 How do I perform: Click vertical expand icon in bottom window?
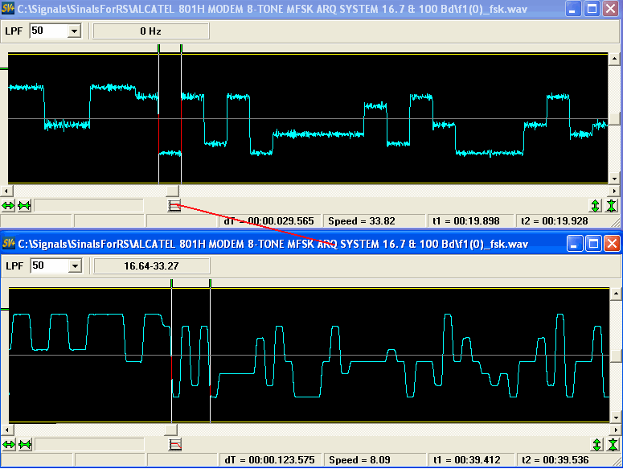596,444
